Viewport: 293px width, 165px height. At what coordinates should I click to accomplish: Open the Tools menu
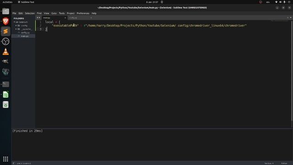(x=62, y=13)
